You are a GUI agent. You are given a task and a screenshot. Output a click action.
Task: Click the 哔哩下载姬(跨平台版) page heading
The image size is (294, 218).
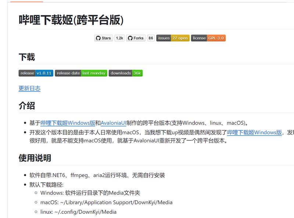coord(71,20)
